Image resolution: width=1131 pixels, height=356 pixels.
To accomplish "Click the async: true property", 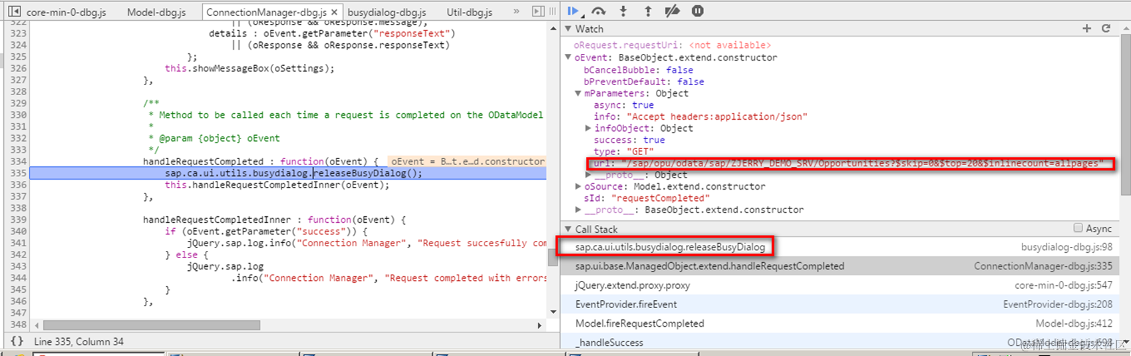I will point(623,105).
